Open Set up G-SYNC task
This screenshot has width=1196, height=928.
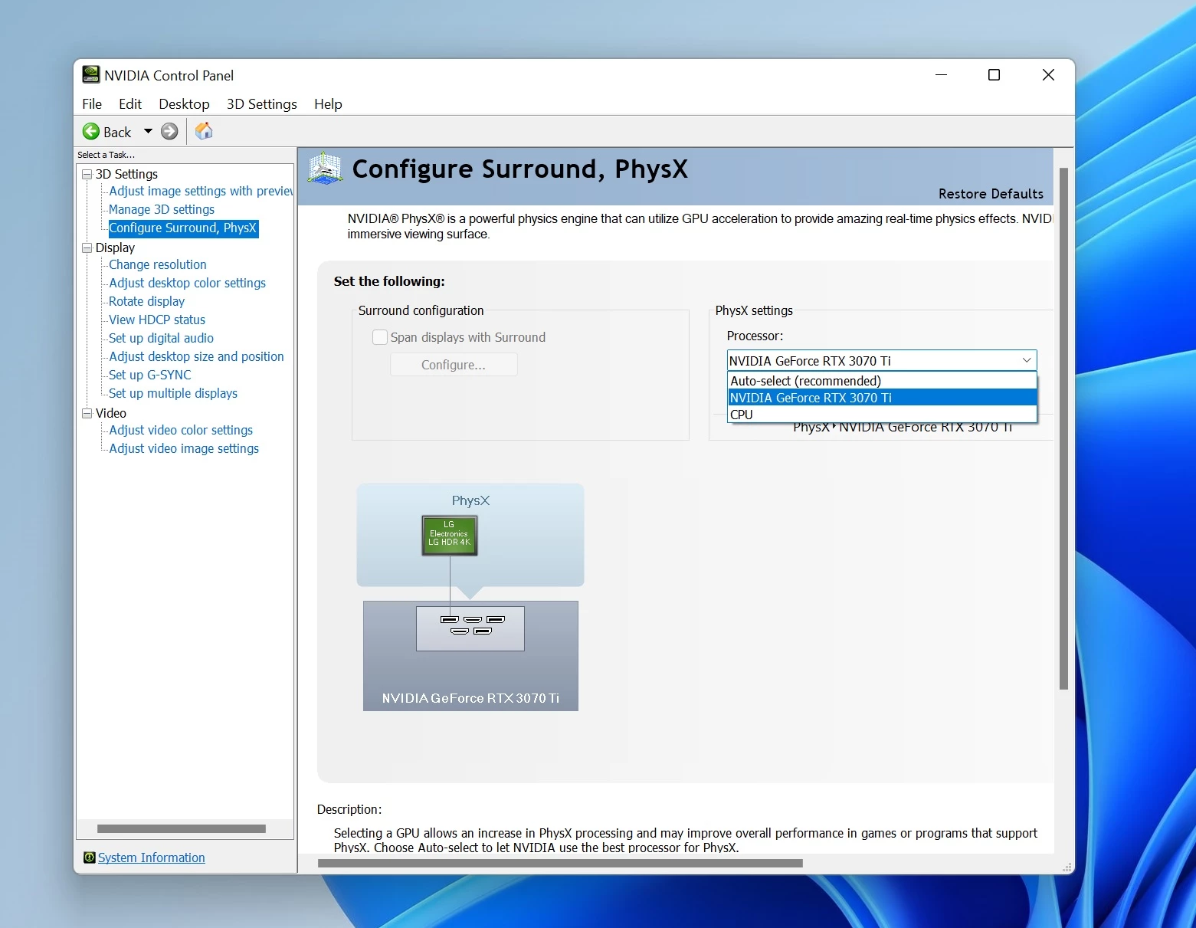(x=150, y=375)
